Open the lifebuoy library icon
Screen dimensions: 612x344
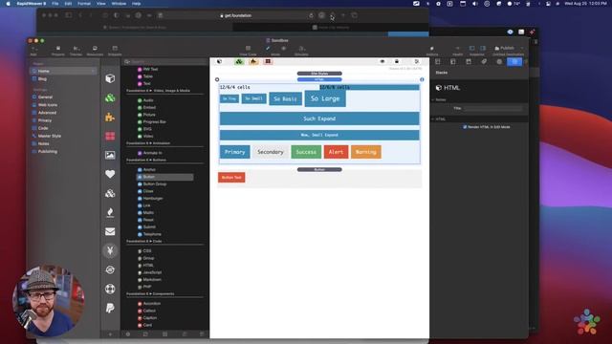tap(110, 289)
